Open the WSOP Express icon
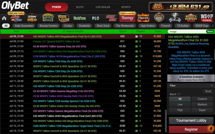This screenshot has width=215, height=134. (x=207, y=18)
